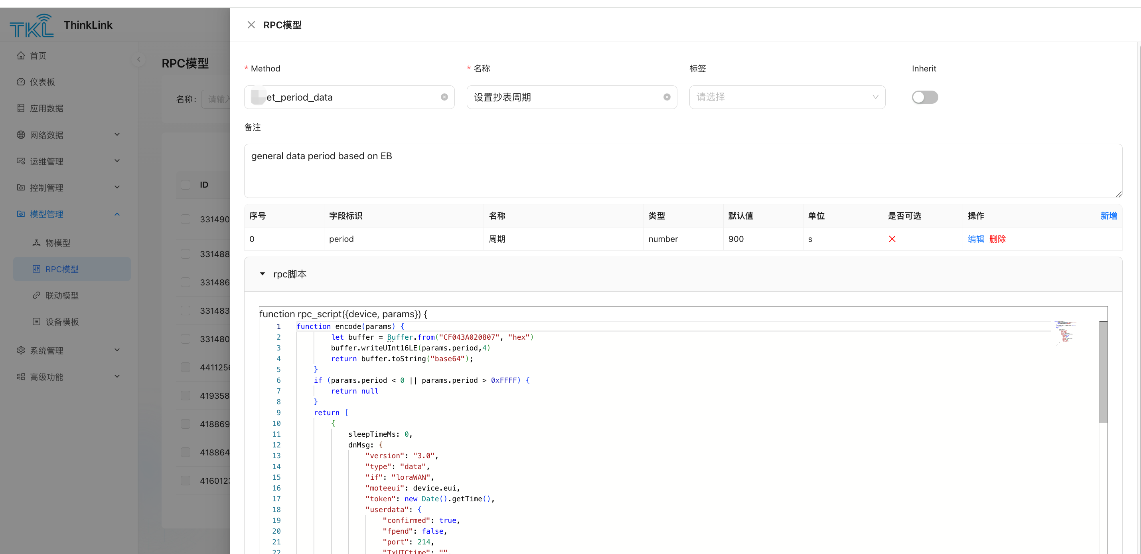
Task: Toggle the Inherit switch
Action: [x=925, y=97]
